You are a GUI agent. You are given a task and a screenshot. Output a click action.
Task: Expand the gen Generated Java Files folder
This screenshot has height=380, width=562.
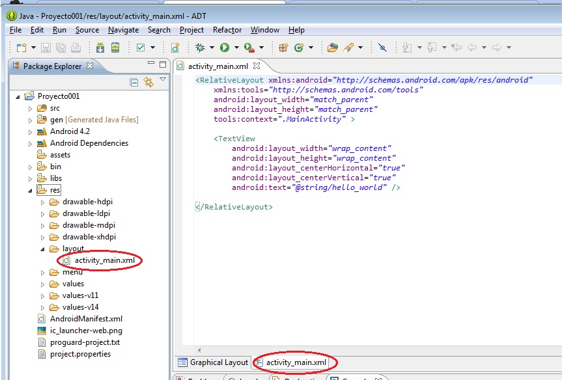tap(30, 120)
